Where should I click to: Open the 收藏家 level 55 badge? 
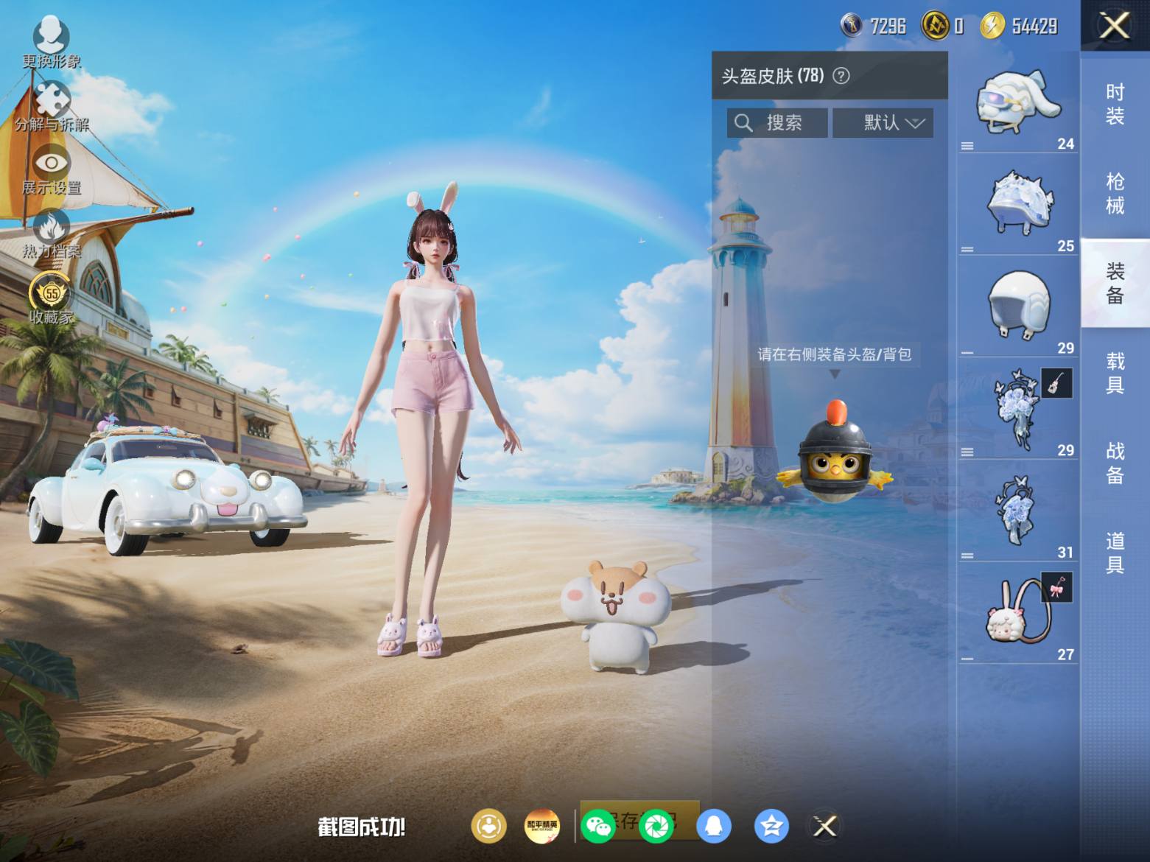tap(51, 298)
